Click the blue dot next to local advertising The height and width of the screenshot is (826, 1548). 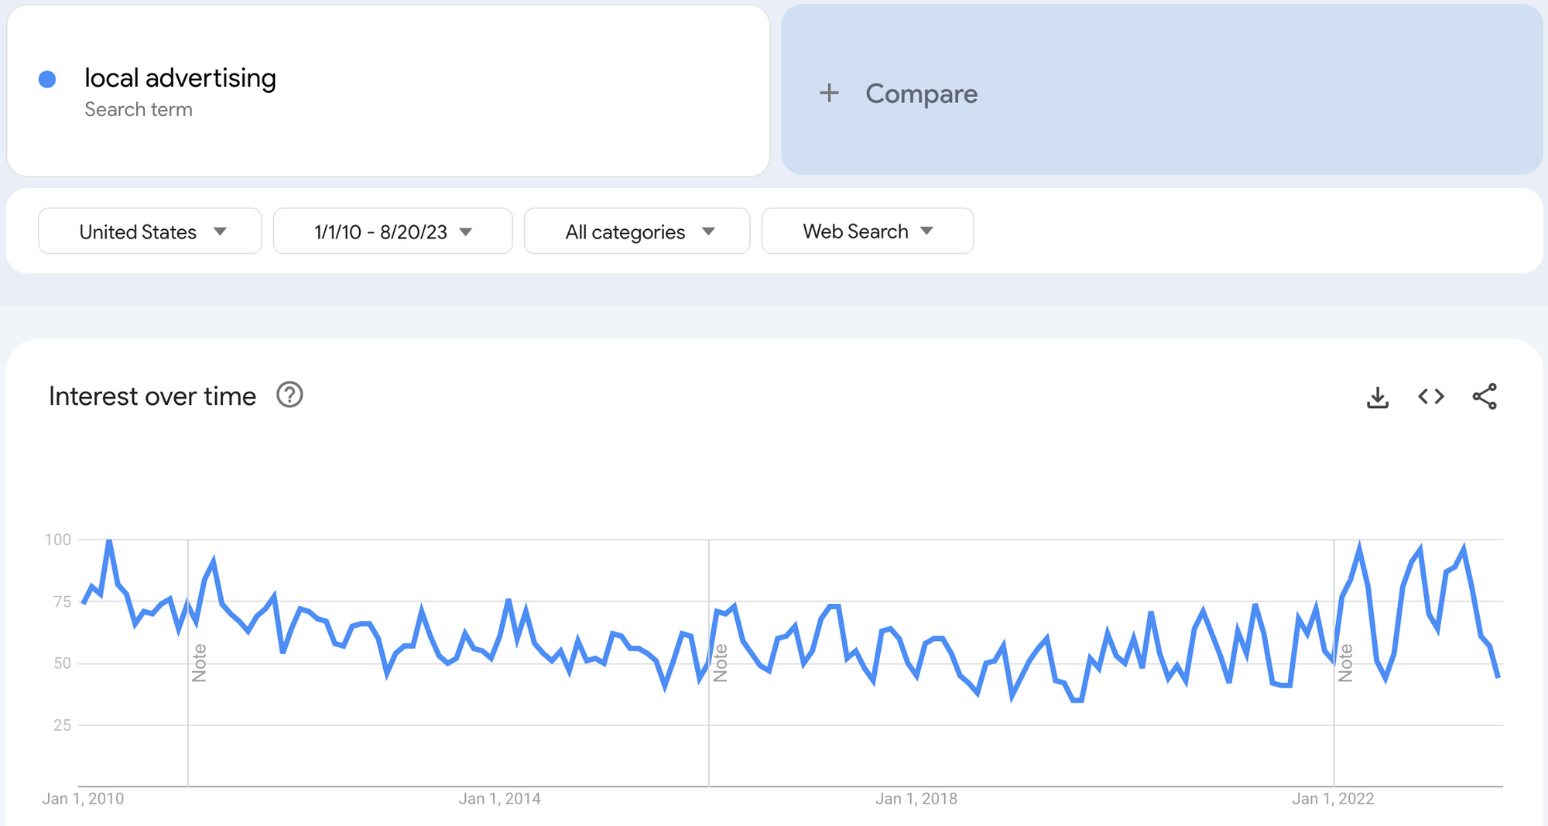[x=47, y=79]
